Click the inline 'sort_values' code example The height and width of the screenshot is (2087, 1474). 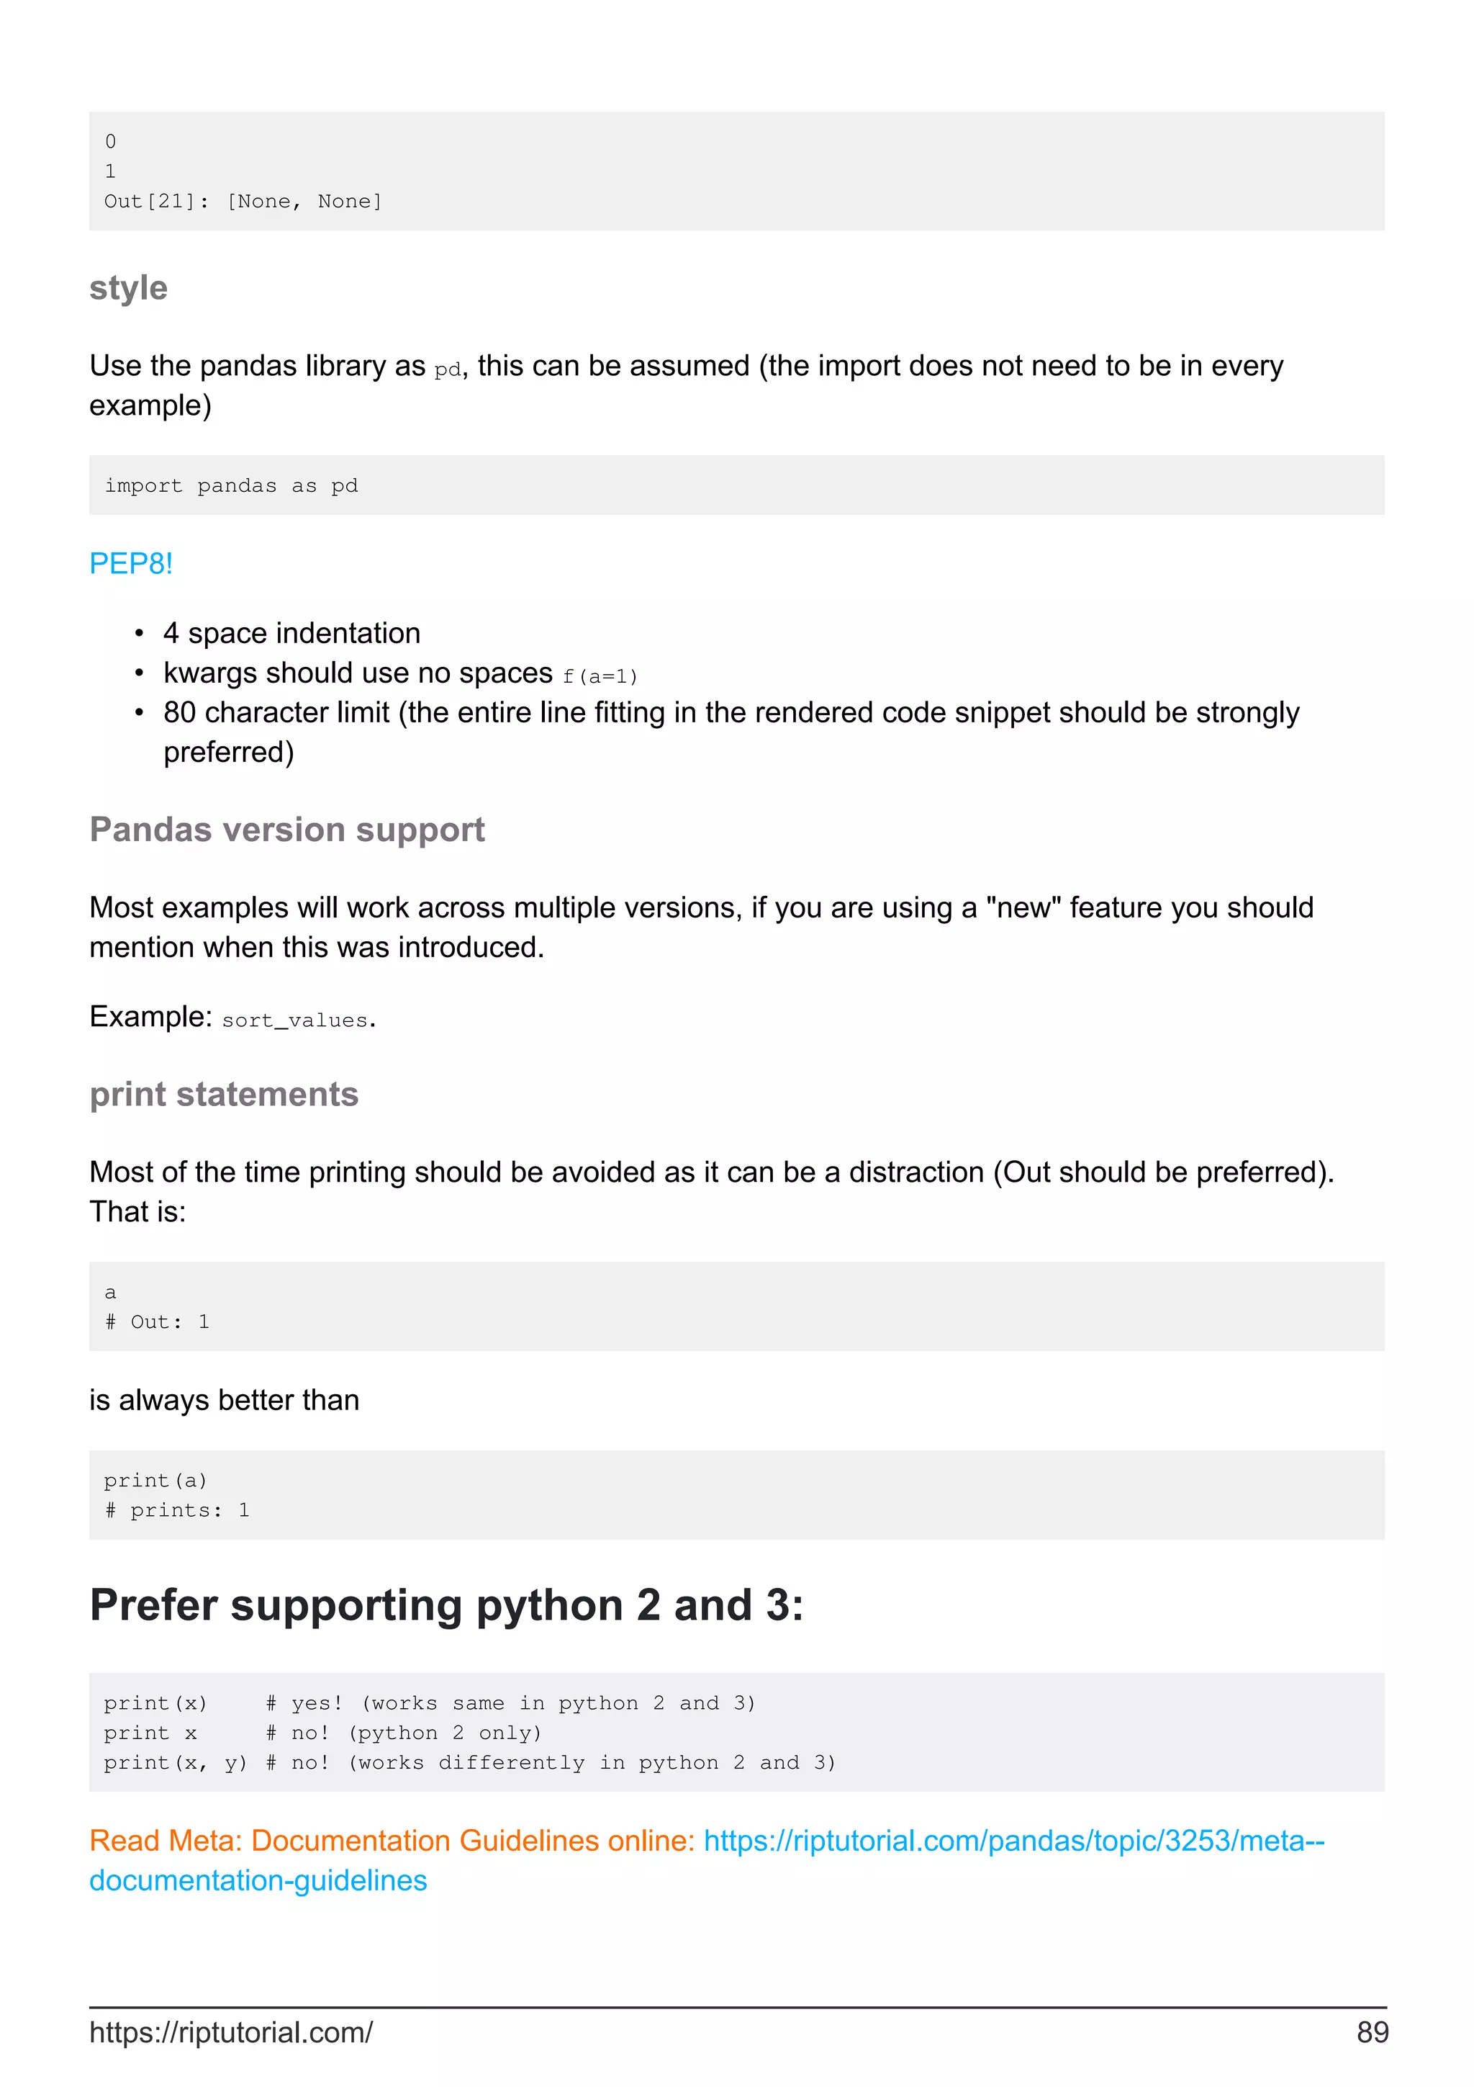(x=295, y=1020)
